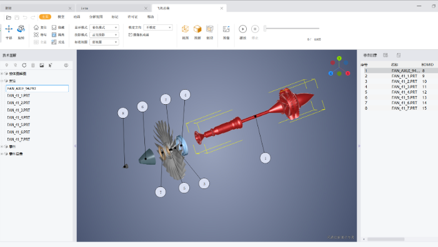Click the image export (图像) icon
Viewport: 438px width, 247px height.
tap(226, 29)
